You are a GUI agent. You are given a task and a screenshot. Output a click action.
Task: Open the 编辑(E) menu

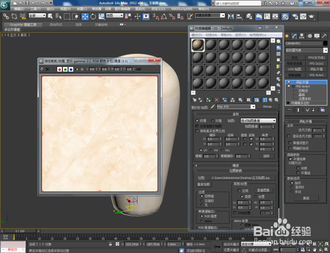(x=19, y=9)
